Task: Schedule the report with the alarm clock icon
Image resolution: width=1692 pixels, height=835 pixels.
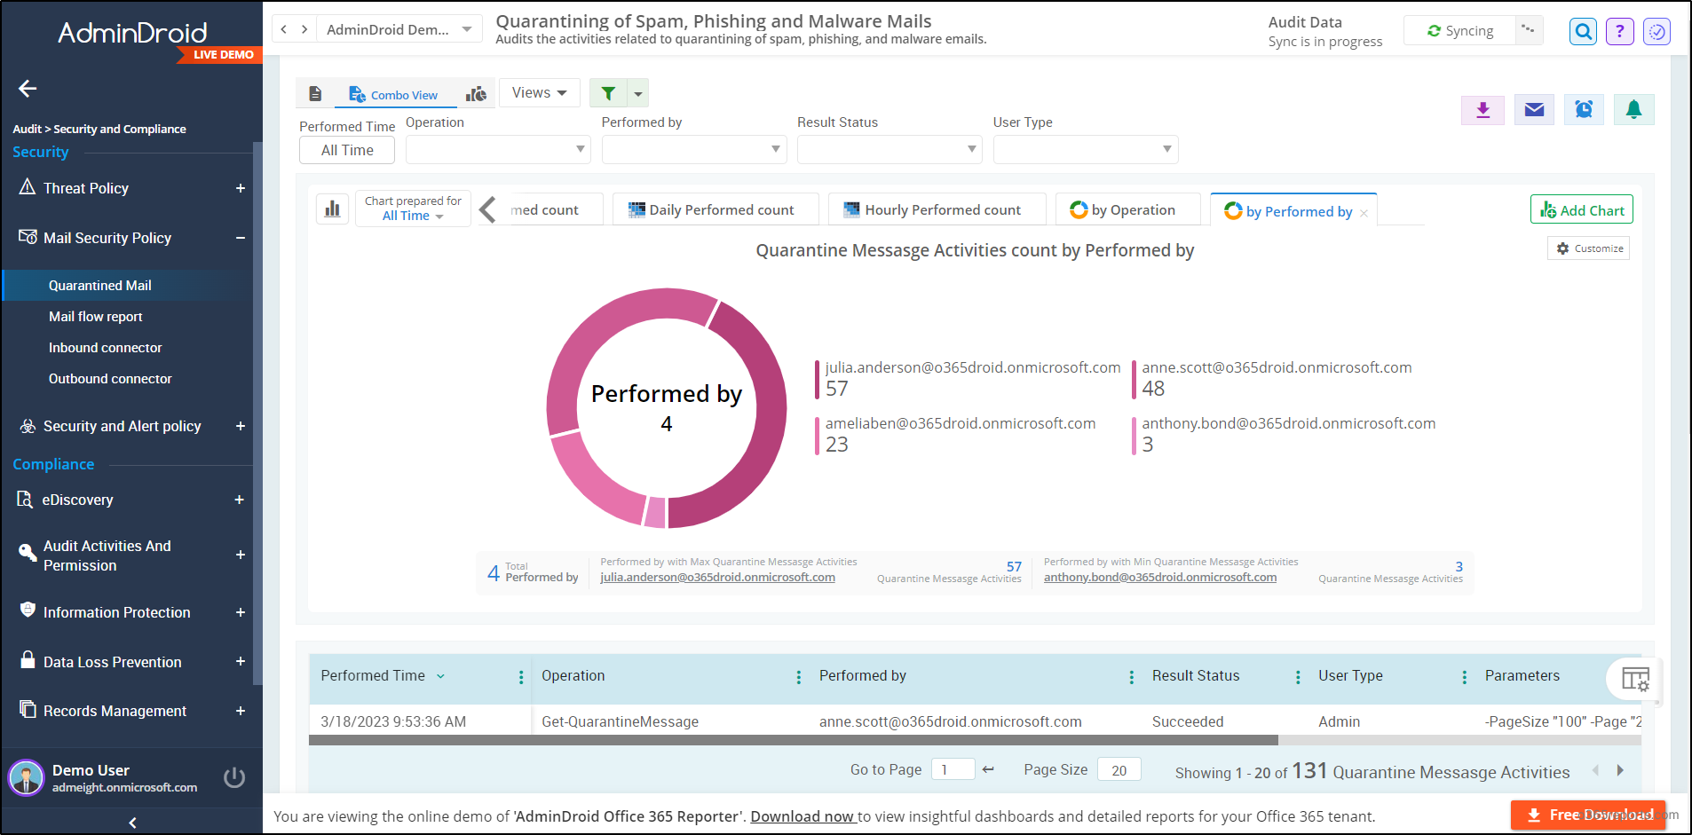Action: click(x=1584, y=109)
